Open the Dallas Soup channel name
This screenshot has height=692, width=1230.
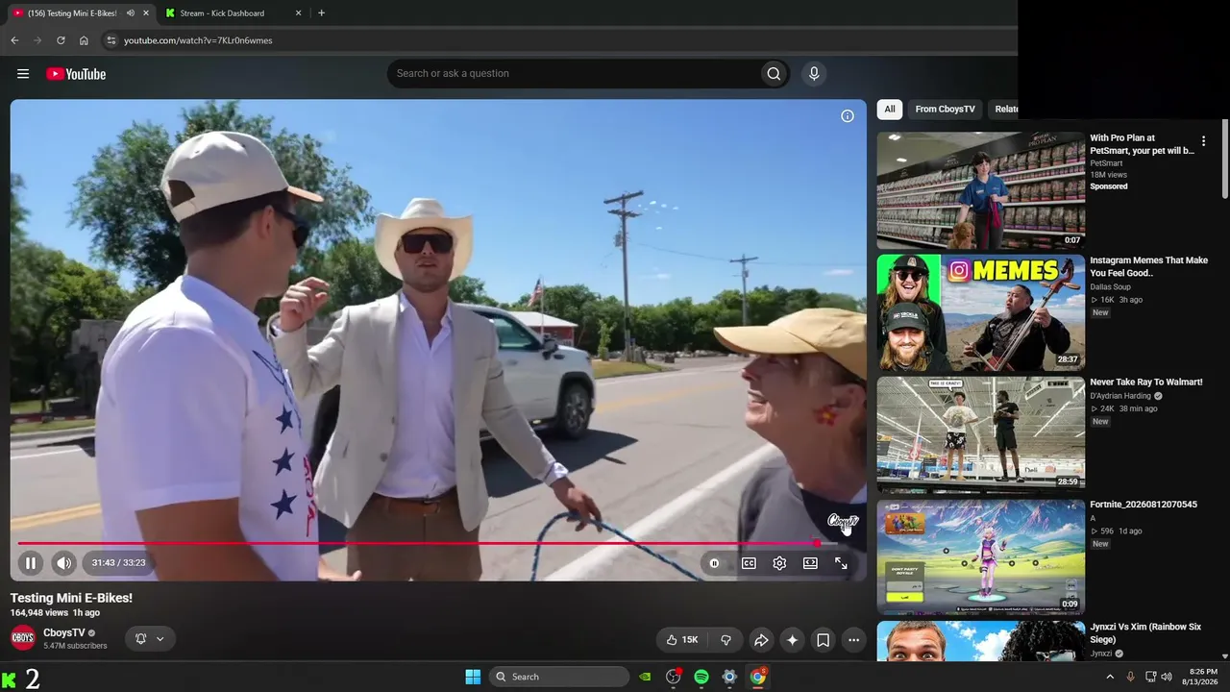1110,287
